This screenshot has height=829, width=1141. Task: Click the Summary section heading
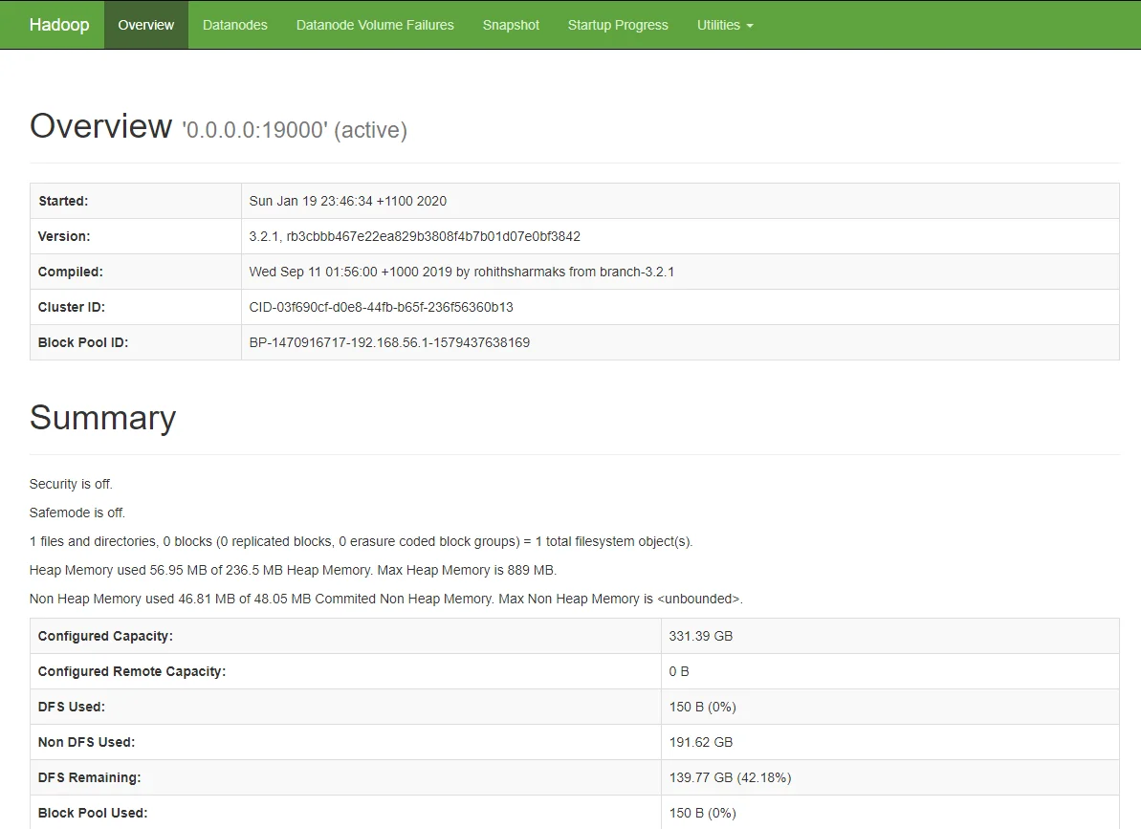(102, 418)
